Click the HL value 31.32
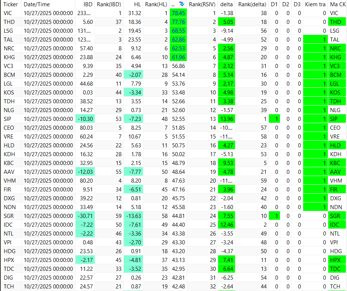Image resolution: width=347 pixels, height=291 pixels. tap(134, 13)
